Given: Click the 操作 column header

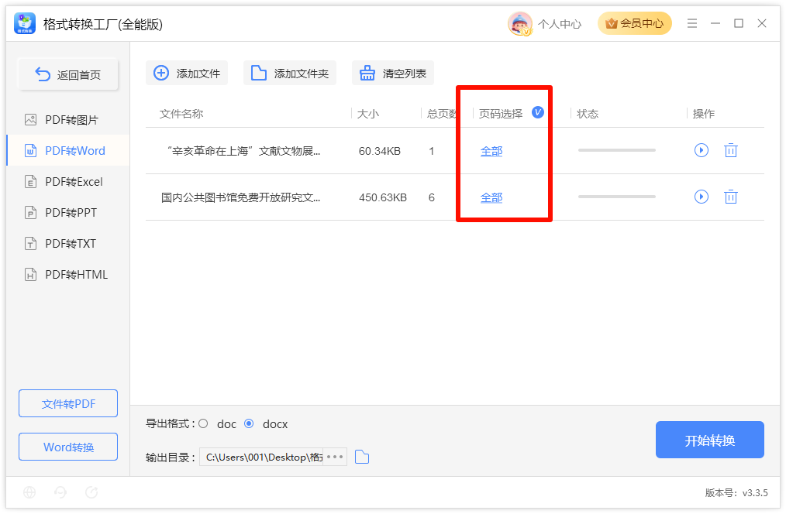Looking at the screenshot, I should (704, 114).
